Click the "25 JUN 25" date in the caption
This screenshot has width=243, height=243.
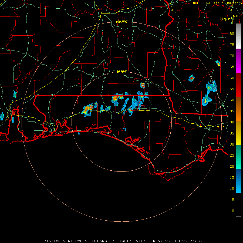(x=176, y=241)
